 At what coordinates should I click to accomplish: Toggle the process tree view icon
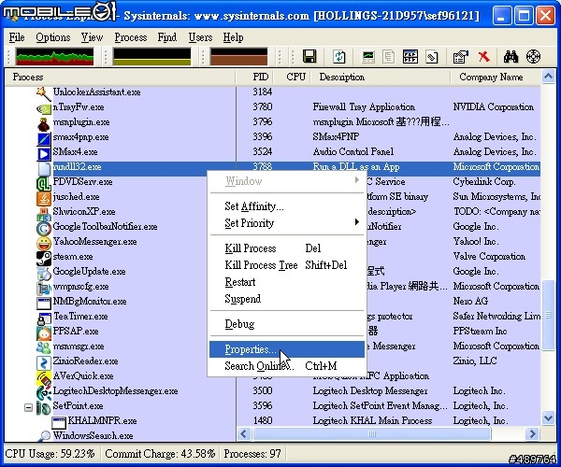coord(389,57)
